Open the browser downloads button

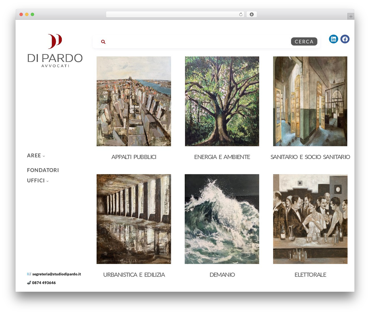[251, 14]
